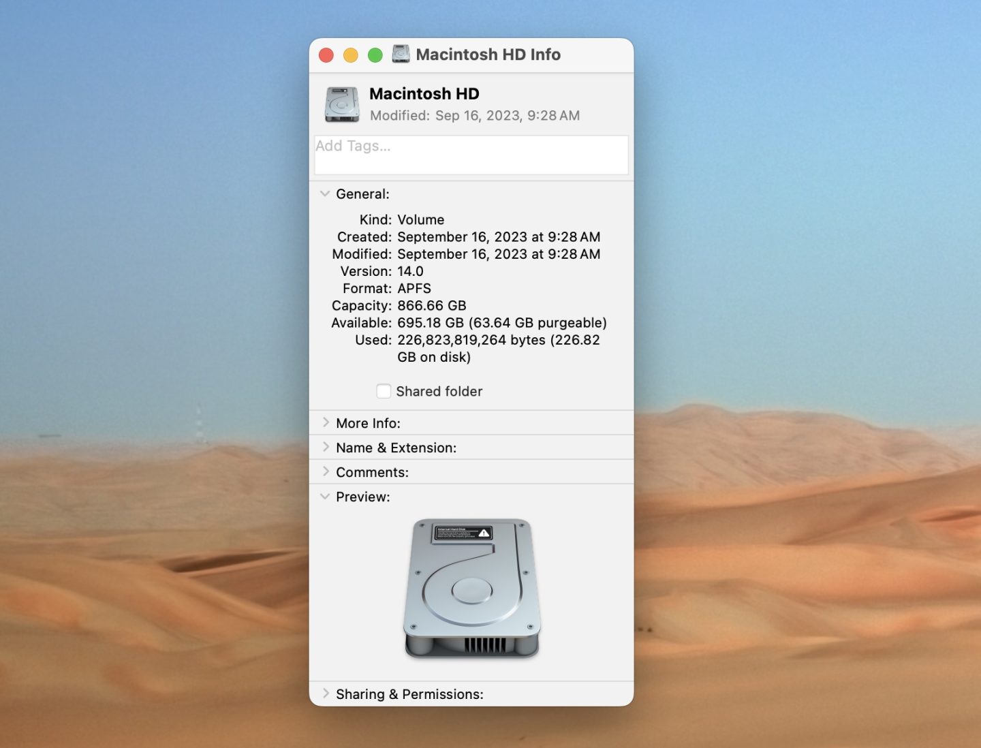Enable the Shared folder checkbox
The image size is (981, 748).
tap(384, 391)
